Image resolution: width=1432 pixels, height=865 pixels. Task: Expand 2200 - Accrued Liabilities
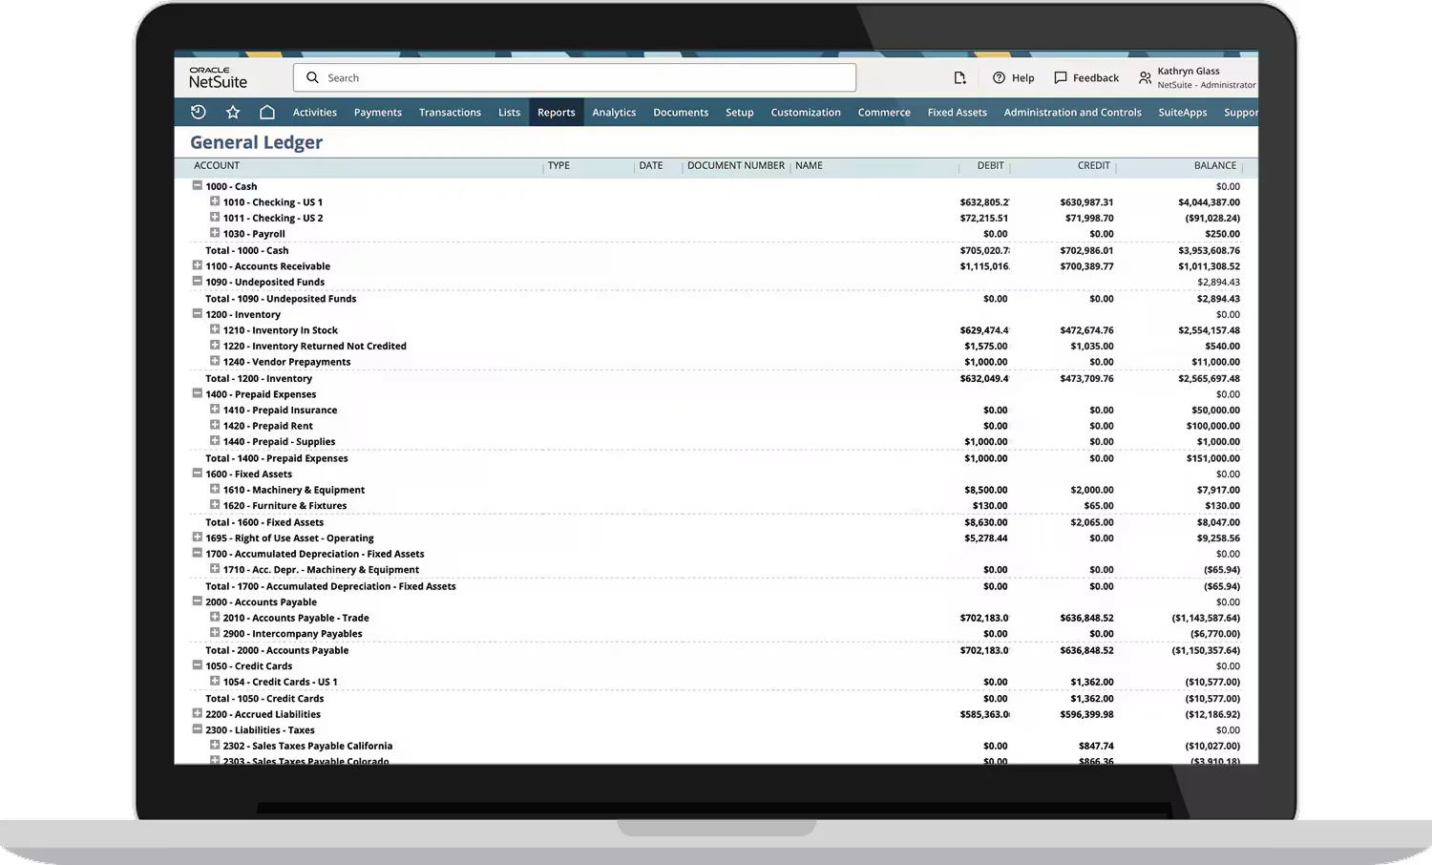(x=198, y=713)
